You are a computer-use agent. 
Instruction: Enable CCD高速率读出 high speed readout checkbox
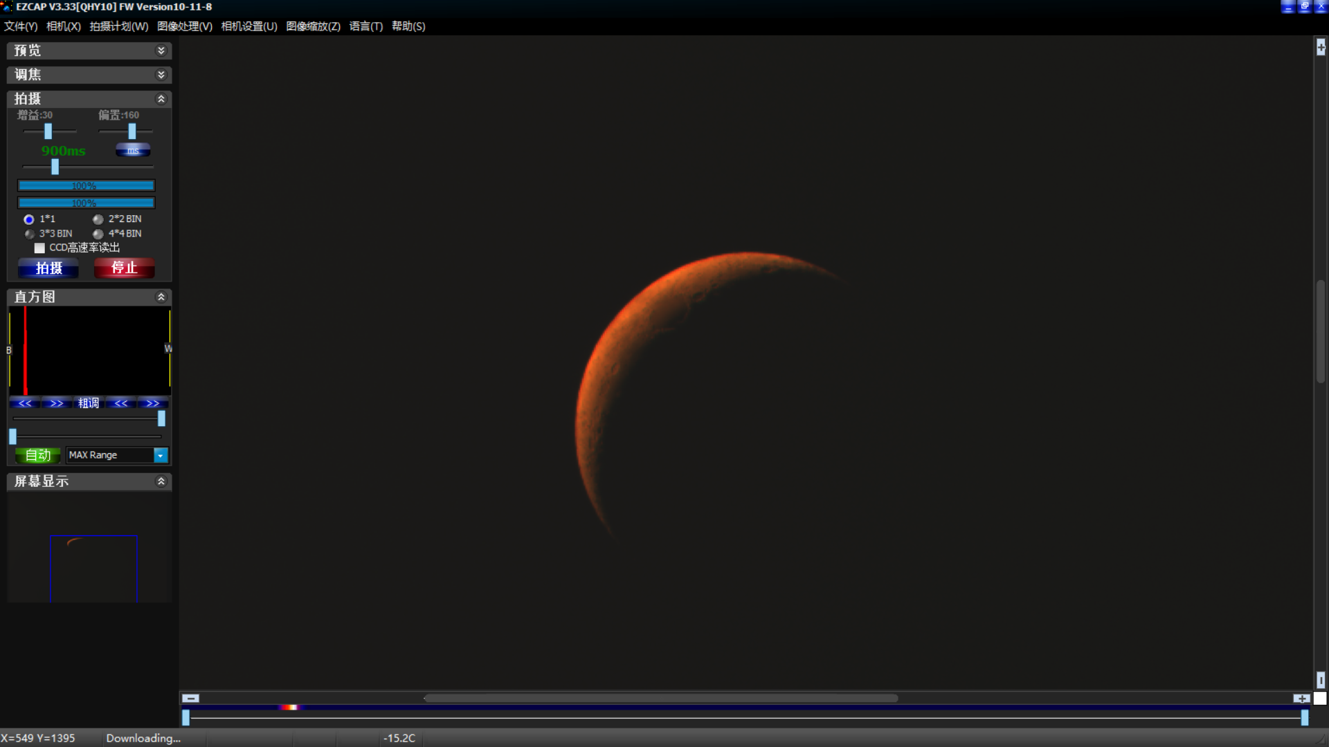[x=39, y=248]
